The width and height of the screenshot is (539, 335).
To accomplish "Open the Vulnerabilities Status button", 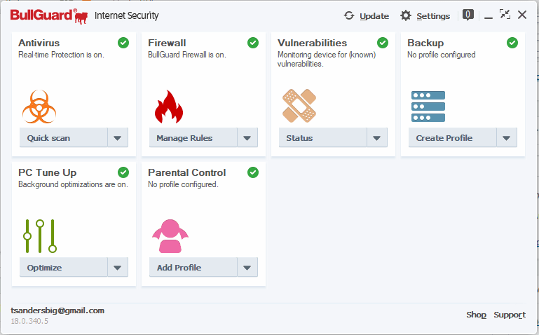I will [x=323, y=137].
